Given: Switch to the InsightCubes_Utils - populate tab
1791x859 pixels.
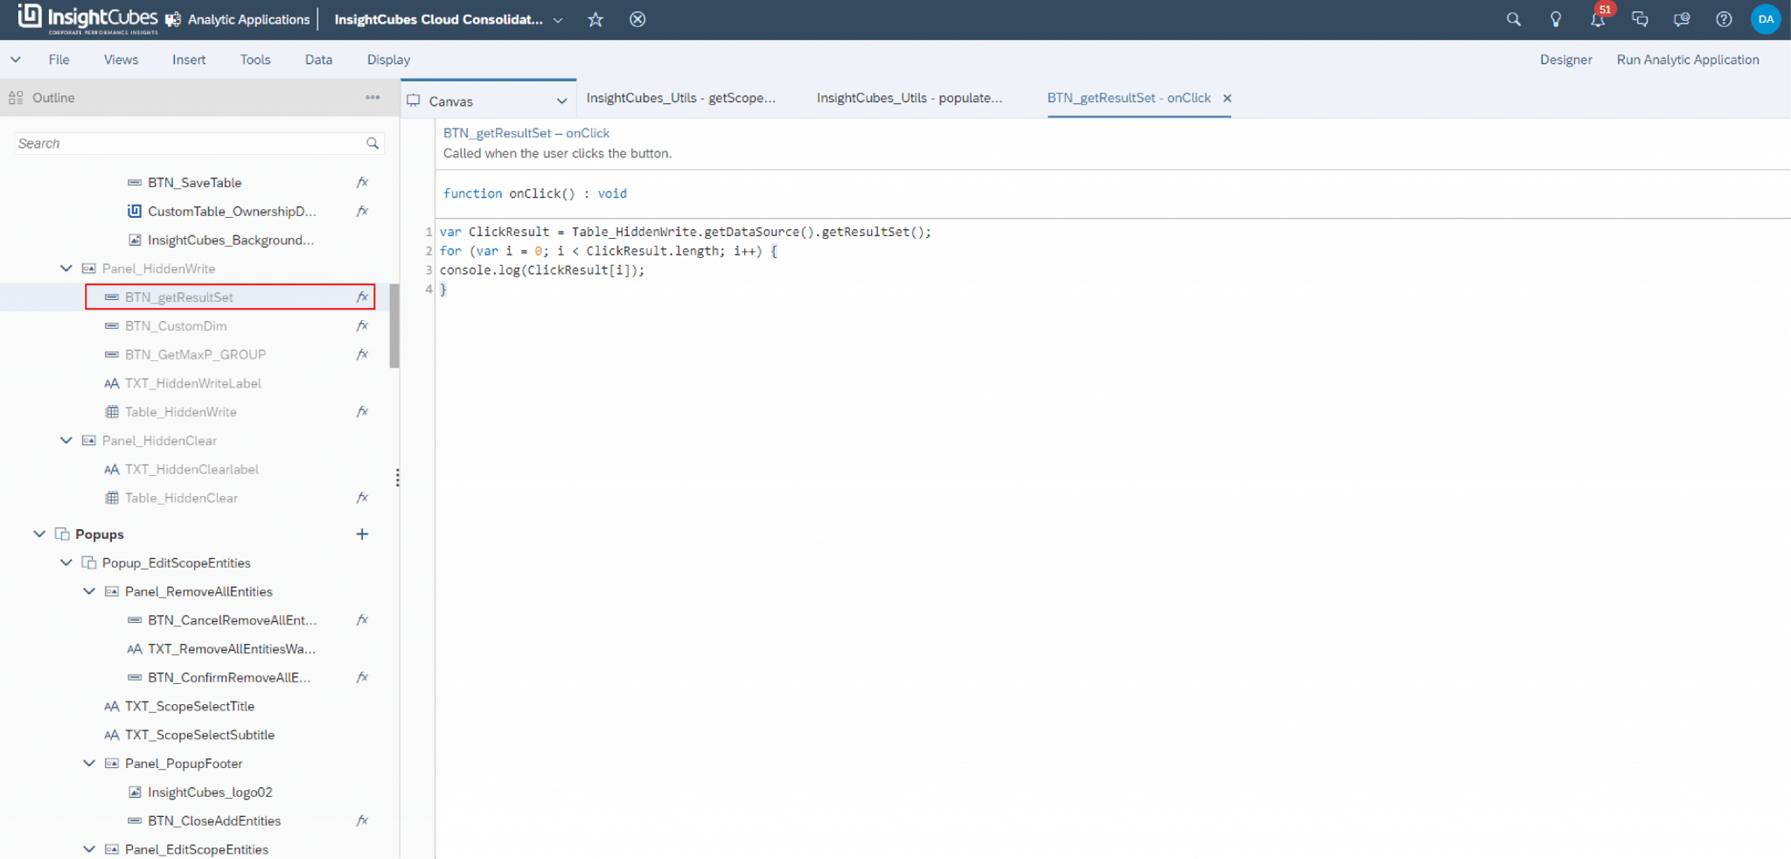Looking at the screenshot, I should point(909,98).
